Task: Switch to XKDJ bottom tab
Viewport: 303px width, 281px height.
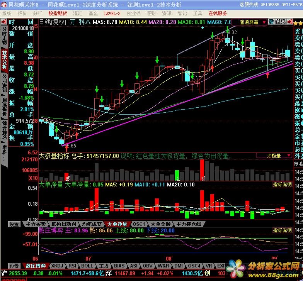Action: tap(57, 266)
